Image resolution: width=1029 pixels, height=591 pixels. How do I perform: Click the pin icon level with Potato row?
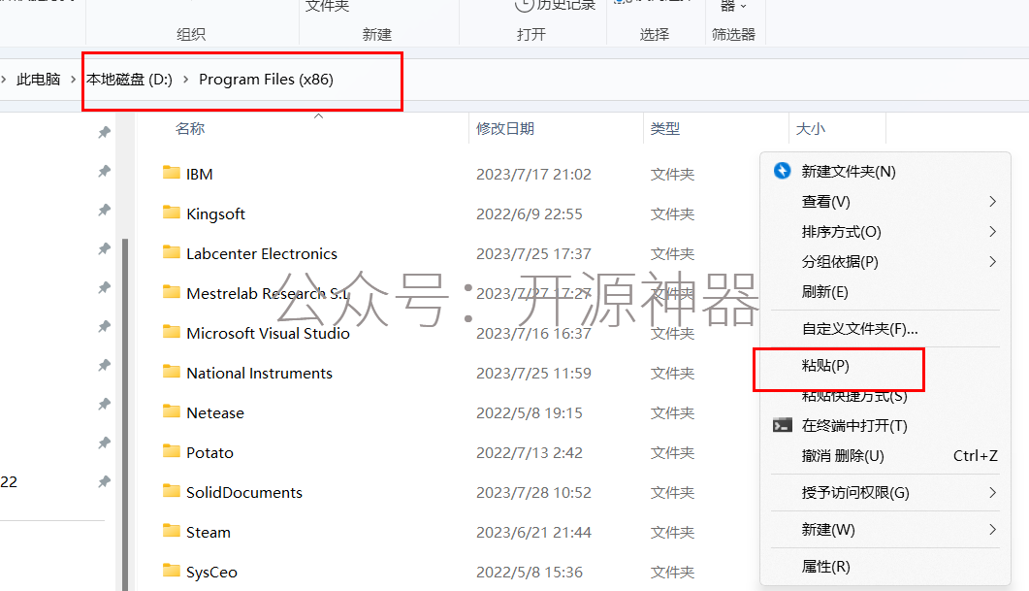(x=104, y=443)
